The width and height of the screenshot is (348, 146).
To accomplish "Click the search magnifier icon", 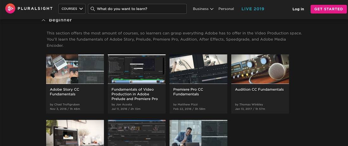I will click(93, 9).
